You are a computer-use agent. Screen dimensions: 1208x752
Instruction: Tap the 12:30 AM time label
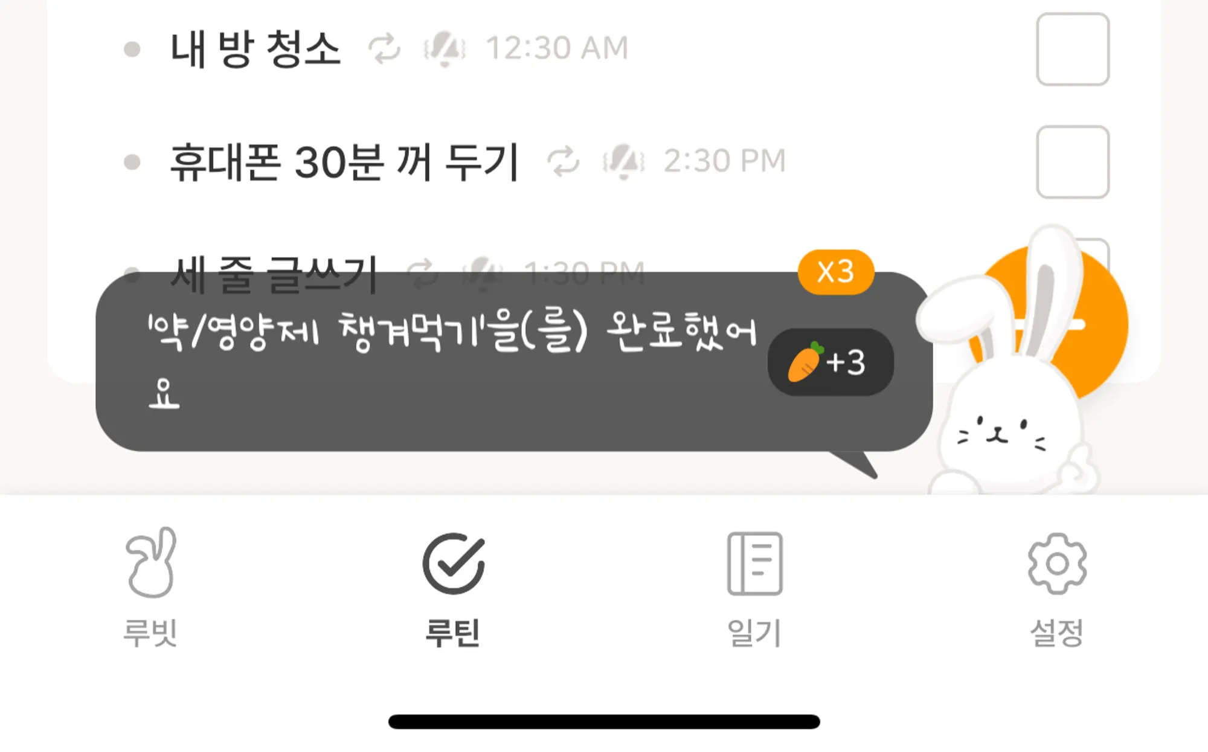(x=557, y=48)
